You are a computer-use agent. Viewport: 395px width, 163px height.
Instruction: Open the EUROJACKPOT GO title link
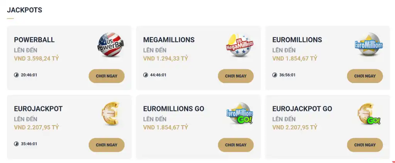(x=302, y=109)
